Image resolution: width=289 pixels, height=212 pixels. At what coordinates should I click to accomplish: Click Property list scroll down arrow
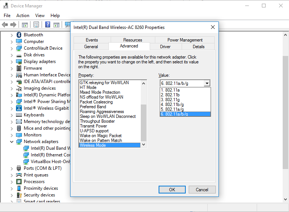click(144, 145)
